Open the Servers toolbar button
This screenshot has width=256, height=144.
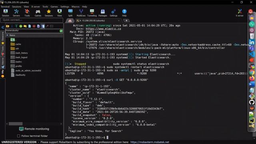[16, 13]
